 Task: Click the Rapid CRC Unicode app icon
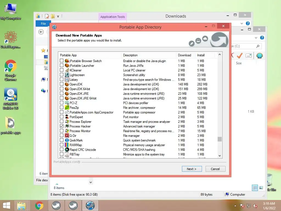coord(67,149)
